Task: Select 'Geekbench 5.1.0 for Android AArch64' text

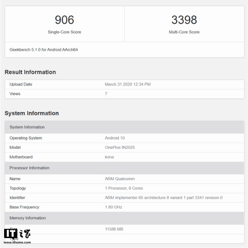Action: click(43, 50)
